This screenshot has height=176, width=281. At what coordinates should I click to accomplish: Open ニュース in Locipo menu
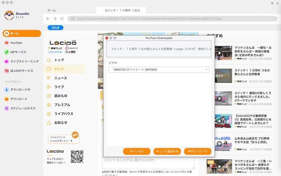pos(57,78)
